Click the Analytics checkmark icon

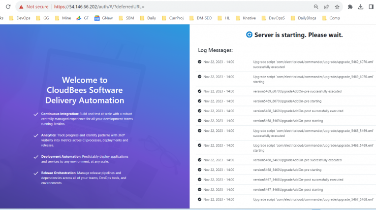pyautogui.click(x=36, y=135)
